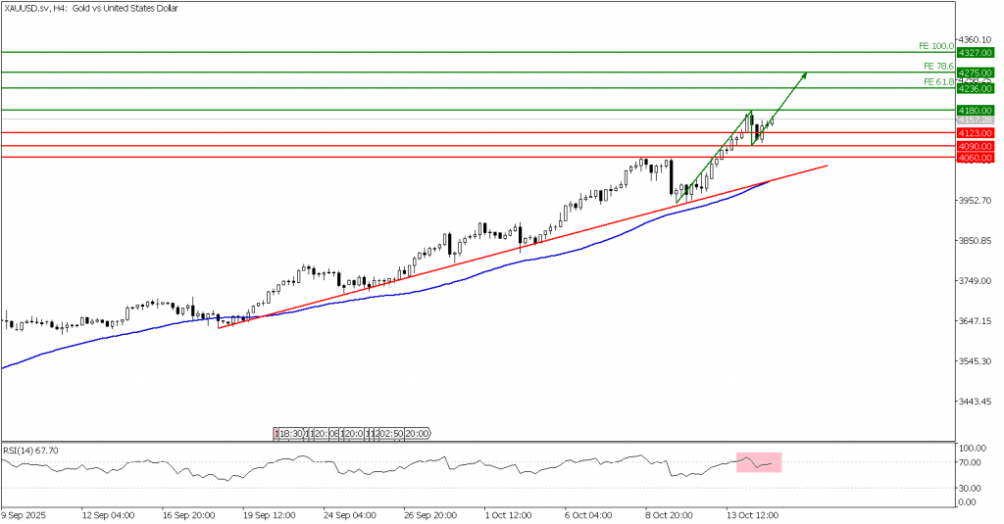Click the gray current price 4157.28 tag
The width and height of the screenshot is (1004, 524).
(975, 121)
